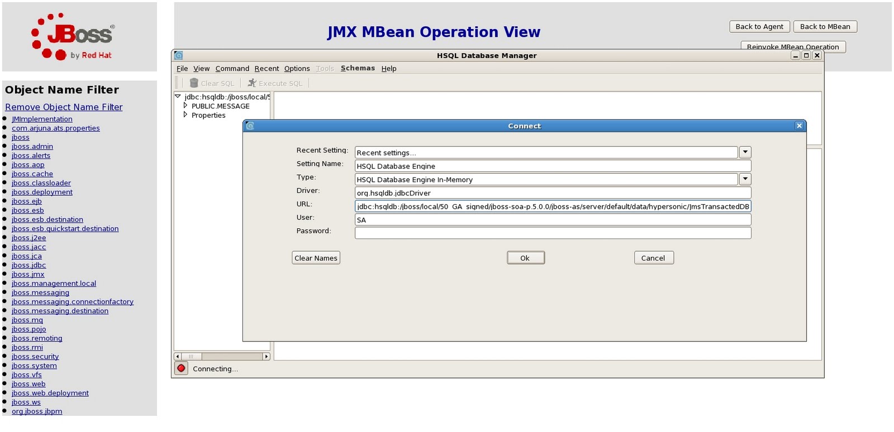This screenshot has height=432, width=894.
Task: Open the jboss.deployment link
Action: tap(42, 192)
